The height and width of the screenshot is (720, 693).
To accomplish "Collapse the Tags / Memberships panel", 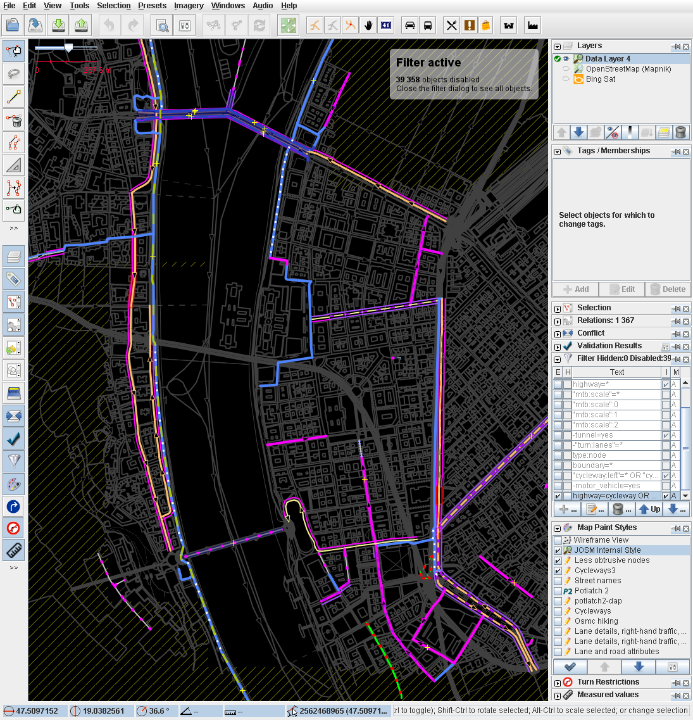I will point(557,151).
